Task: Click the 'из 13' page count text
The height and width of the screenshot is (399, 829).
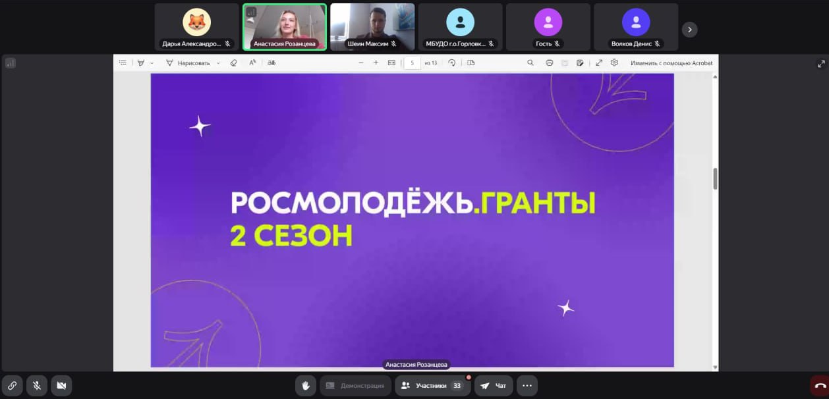Action: pos(431,63)
